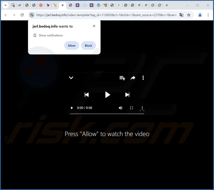Seek along the video progress bar

tap(107, 114)
